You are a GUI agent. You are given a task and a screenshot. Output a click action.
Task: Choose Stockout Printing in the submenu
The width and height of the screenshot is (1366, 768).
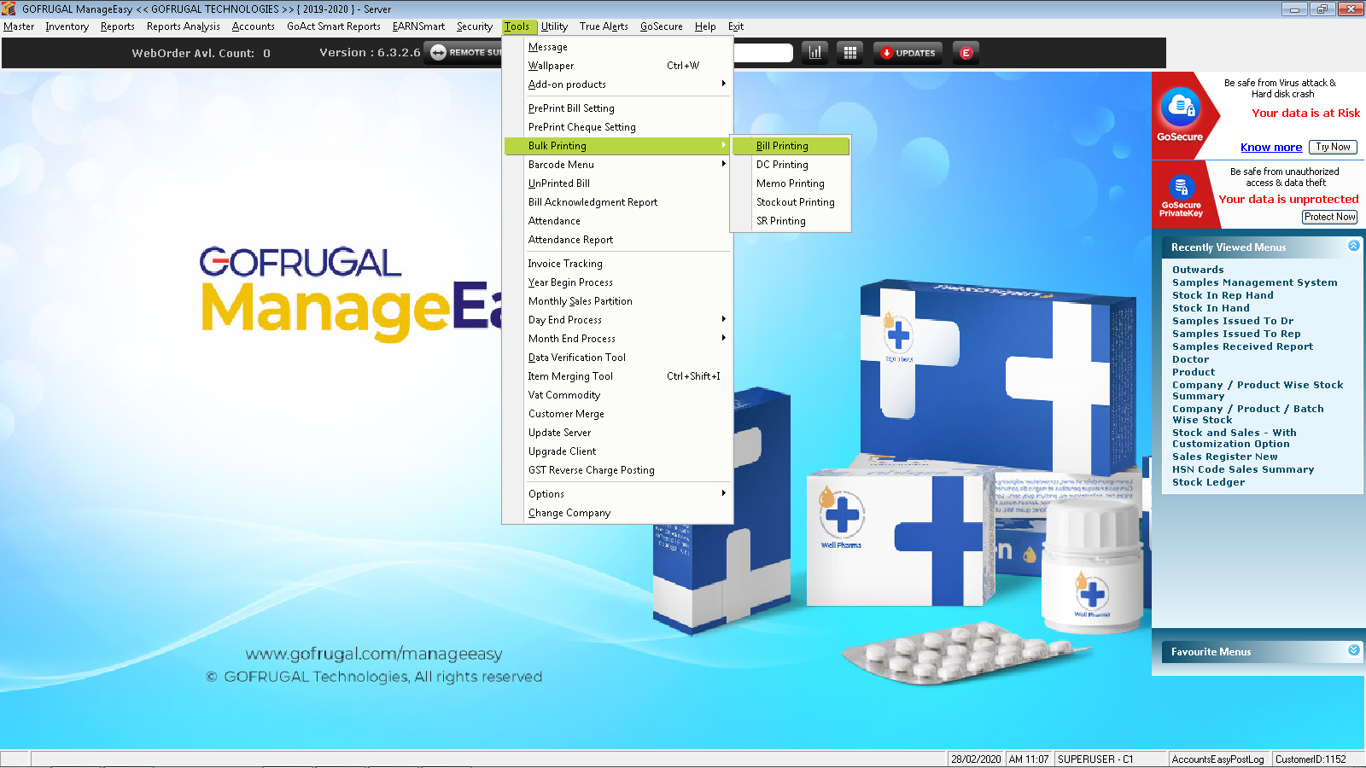pos(791,202)
